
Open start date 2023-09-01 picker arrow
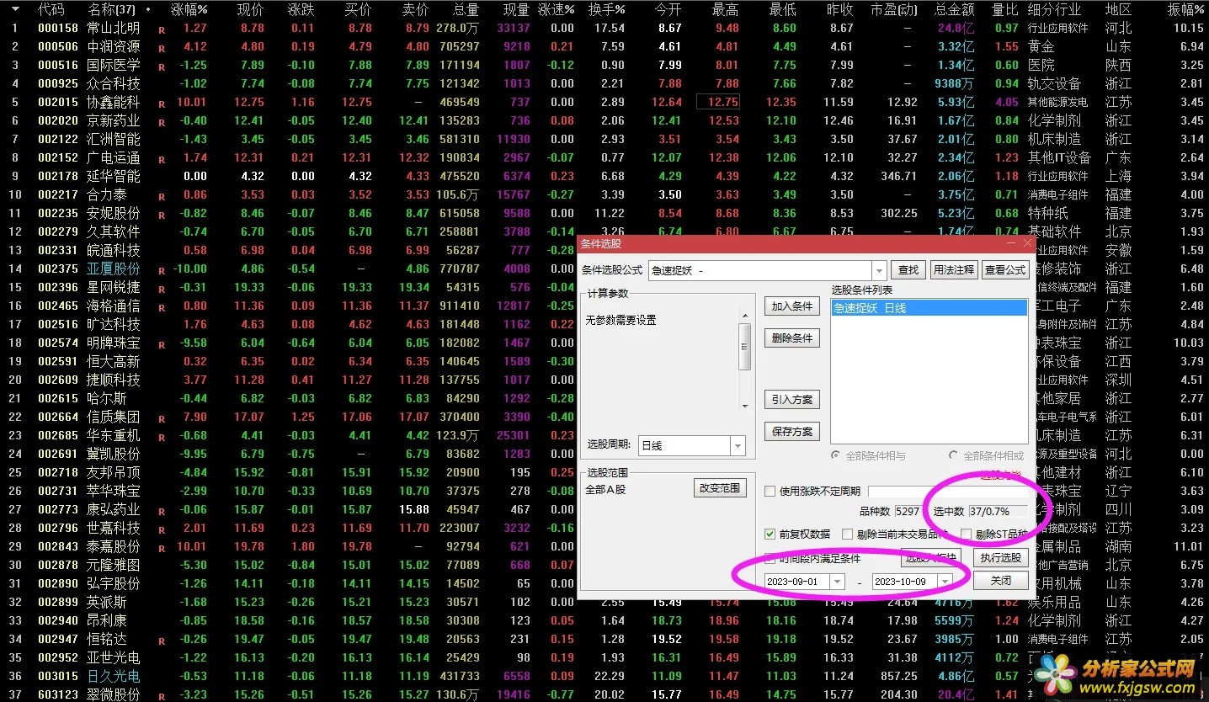pos(837,582)
